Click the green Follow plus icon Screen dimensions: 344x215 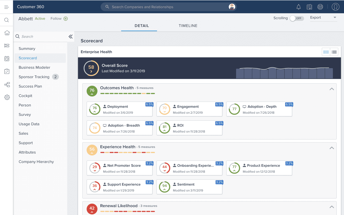click(66, 19)
